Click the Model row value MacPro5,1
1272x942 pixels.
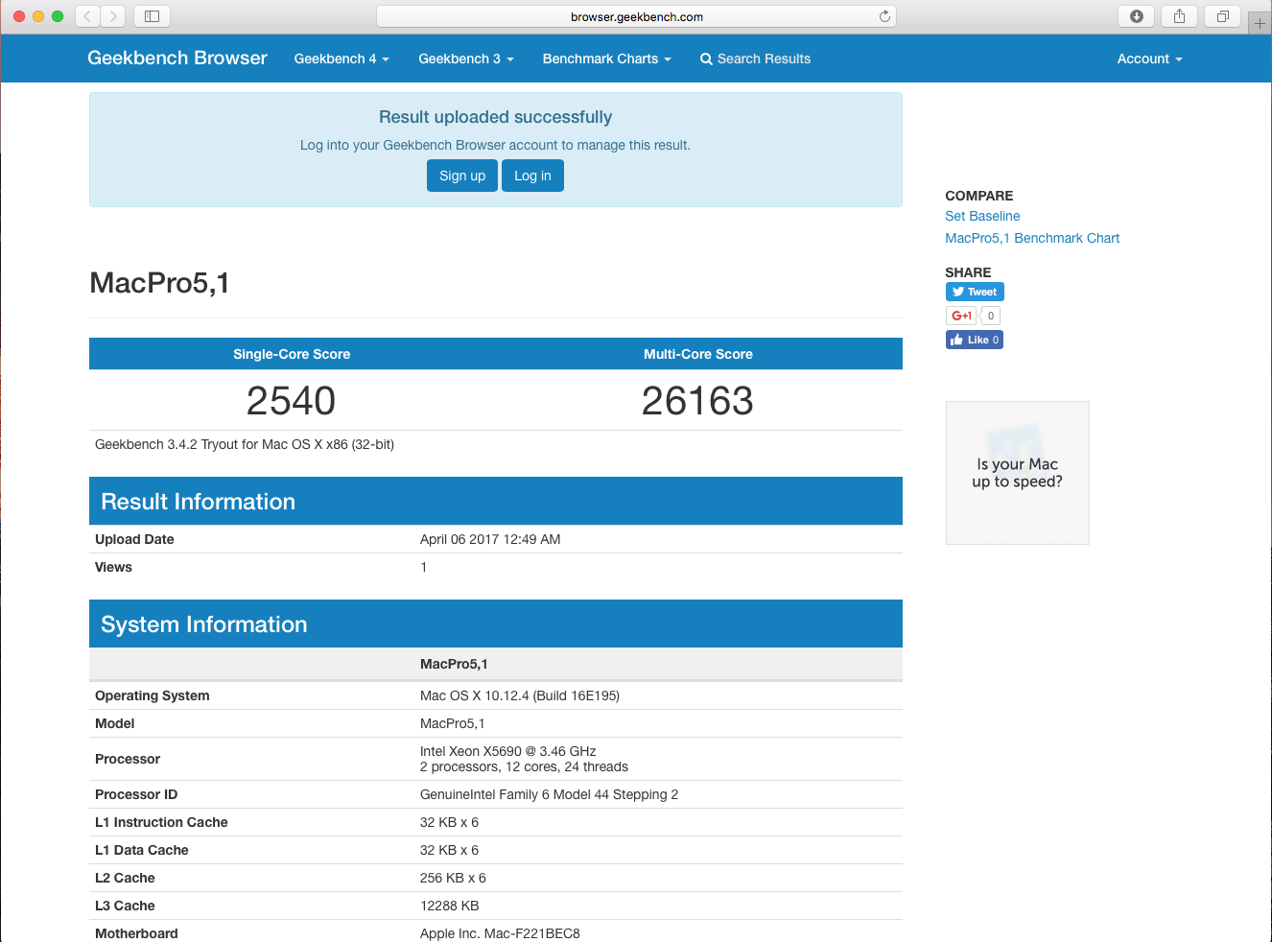[x=453, y=723]
